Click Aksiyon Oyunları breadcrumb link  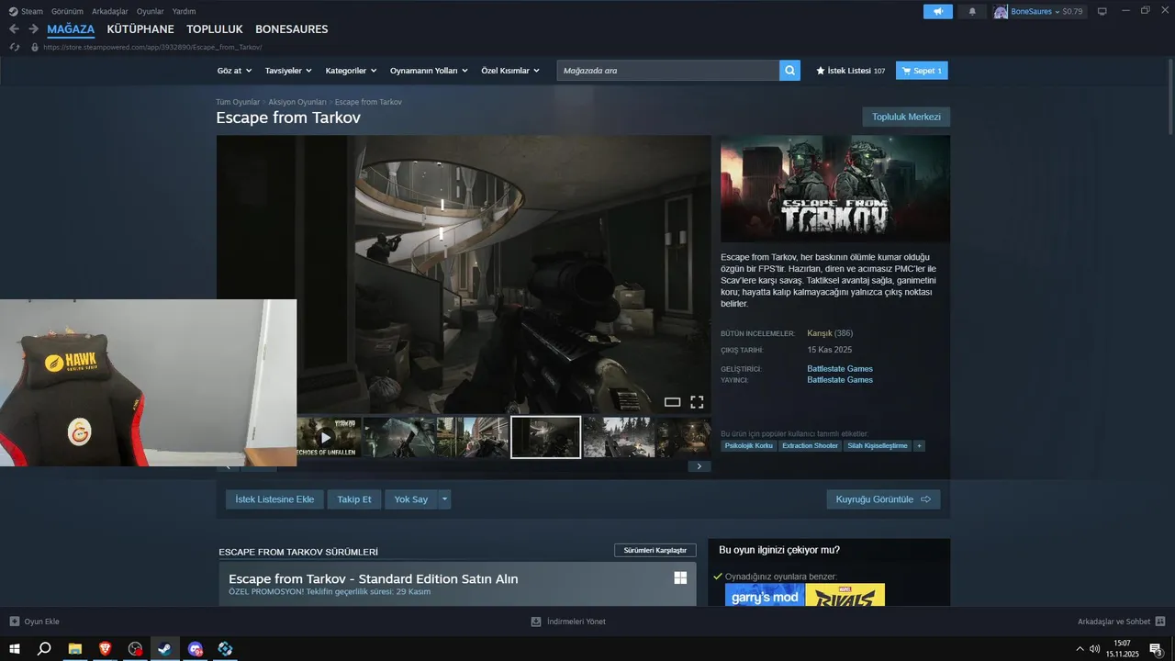(297, 102)
